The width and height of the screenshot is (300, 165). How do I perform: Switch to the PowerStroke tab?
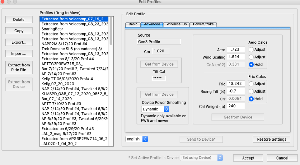point(203,24)
